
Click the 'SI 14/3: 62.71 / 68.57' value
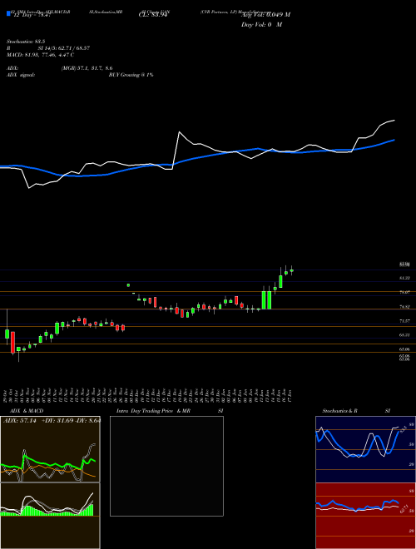pyautogui.click(x=62, y=48)
